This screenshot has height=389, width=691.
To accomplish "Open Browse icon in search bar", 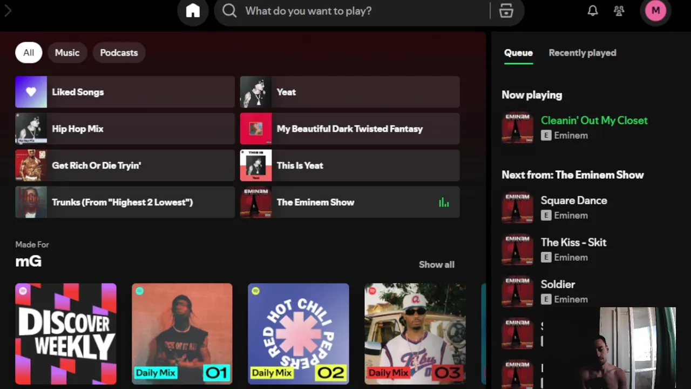I will (506, 11).
